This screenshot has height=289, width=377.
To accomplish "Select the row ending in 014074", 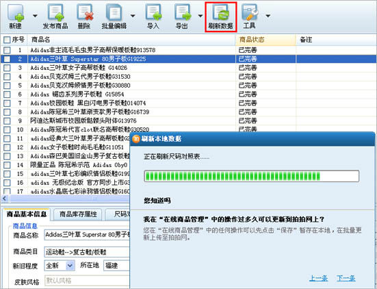I will [x=189, y=103].
